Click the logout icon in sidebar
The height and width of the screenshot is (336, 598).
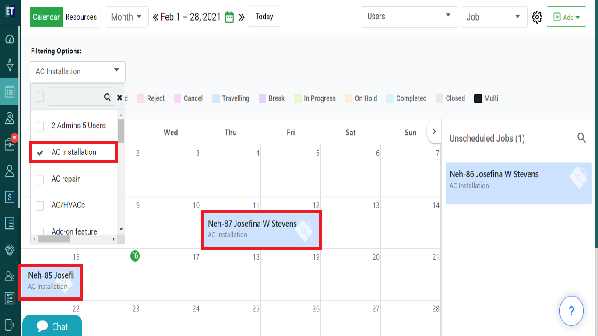point(10,325)
